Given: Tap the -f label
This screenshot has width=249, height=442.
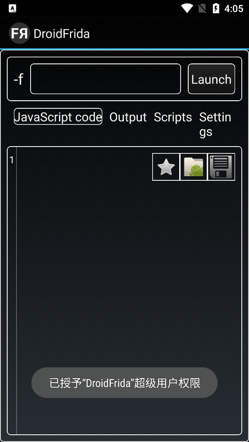Looking at the screenshot, I should (x=18, y=79).
